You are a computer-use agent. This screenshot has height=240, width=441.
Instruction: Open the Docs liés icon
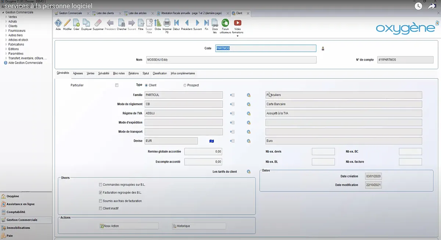(215, 23)
